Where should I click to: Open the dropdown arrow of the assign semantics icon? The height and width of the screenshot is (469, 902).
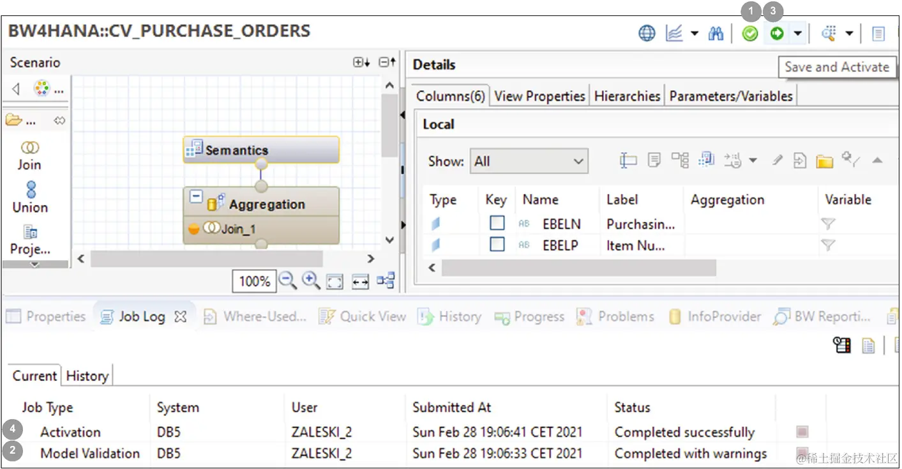[753, 160]
